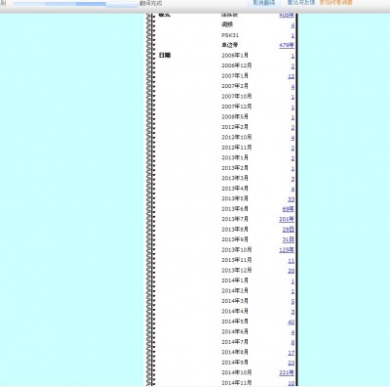Viewport: 390px width, 387px height.
Task: Click the 日期 section heading
Action: [165, 56]
